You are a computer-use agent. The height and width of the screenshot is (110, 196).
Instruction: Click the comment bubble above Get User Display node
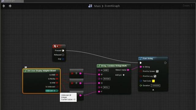point(26,67)
